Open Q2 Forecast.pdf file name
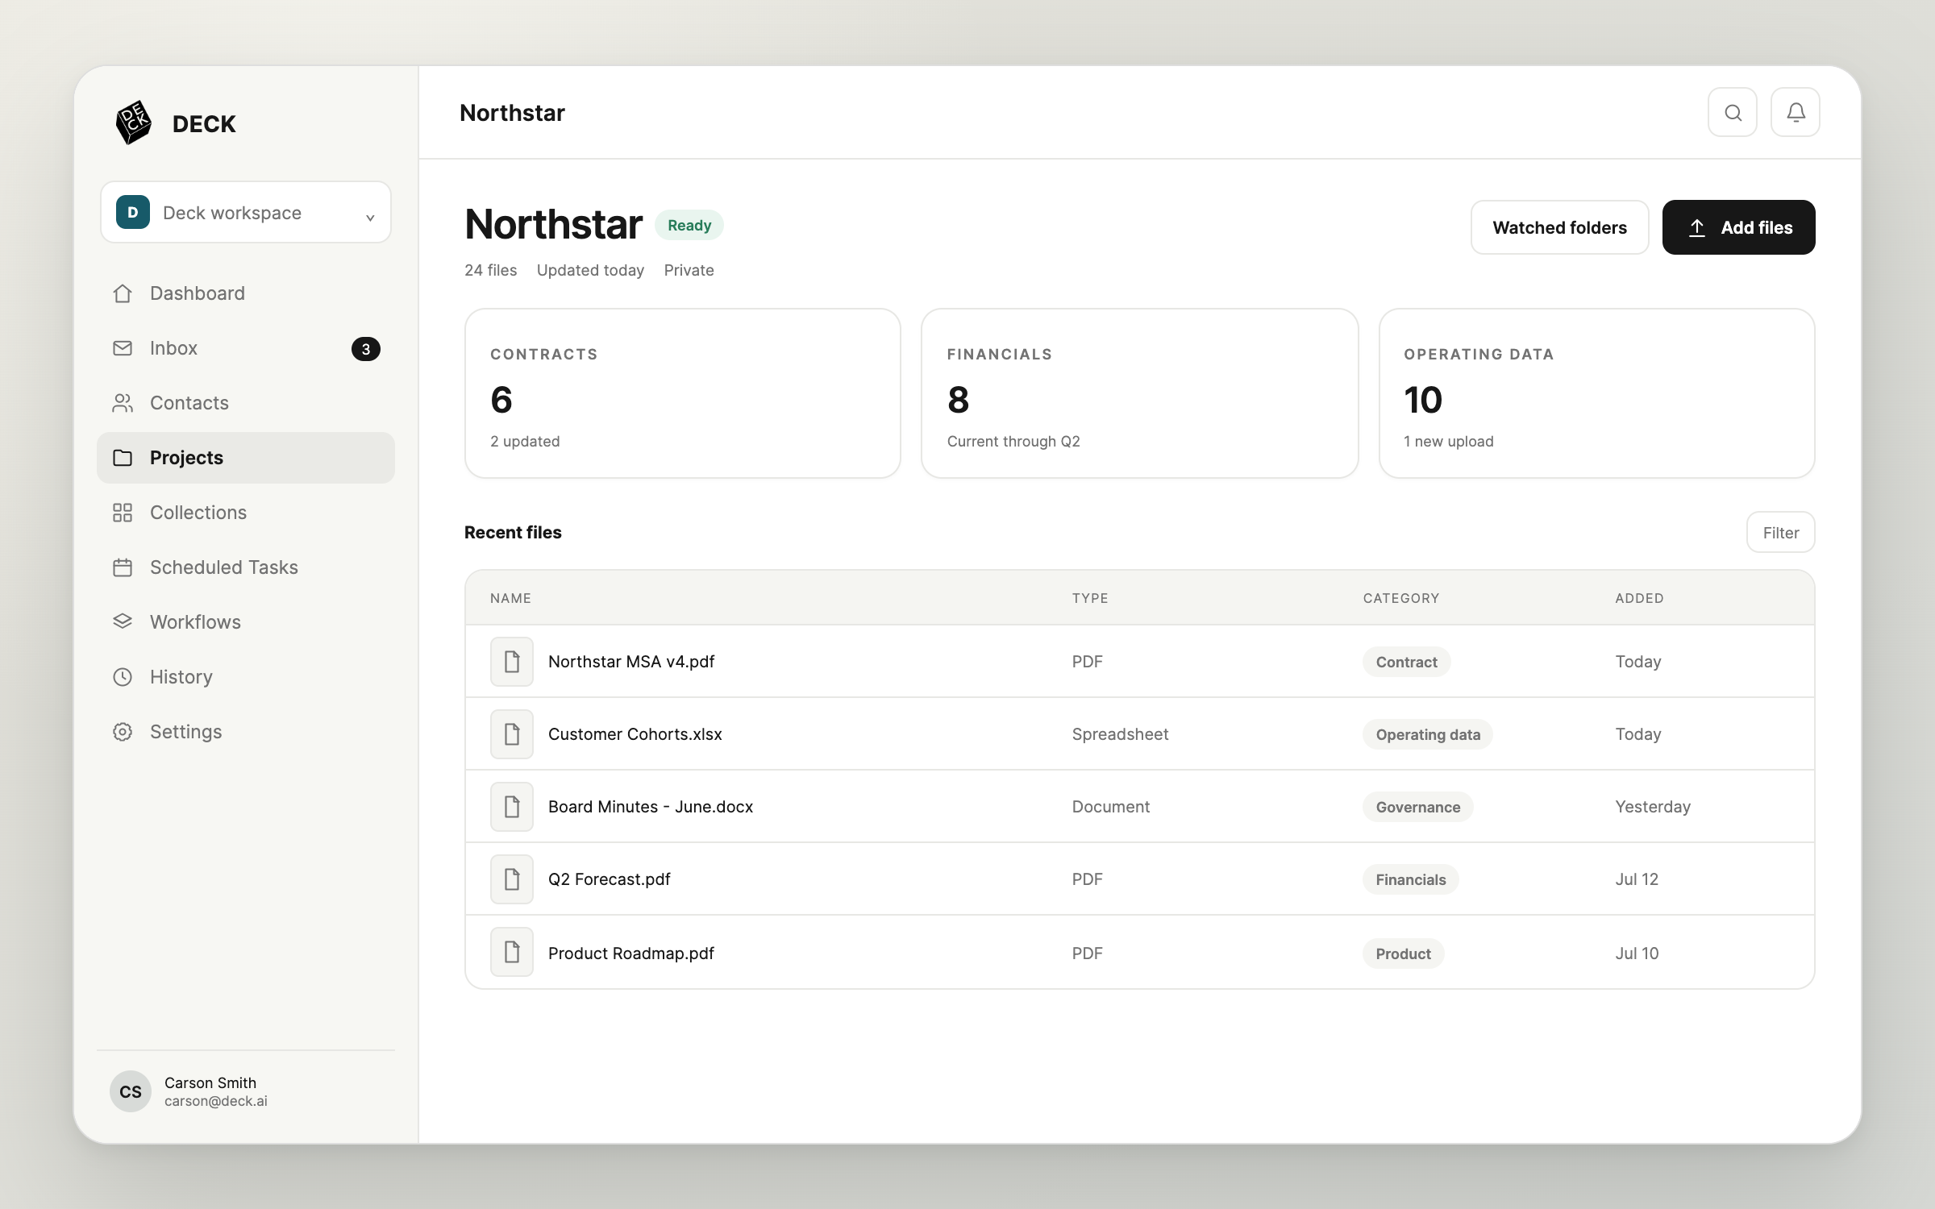The image size is (1935, 1209). coord(610,879)
